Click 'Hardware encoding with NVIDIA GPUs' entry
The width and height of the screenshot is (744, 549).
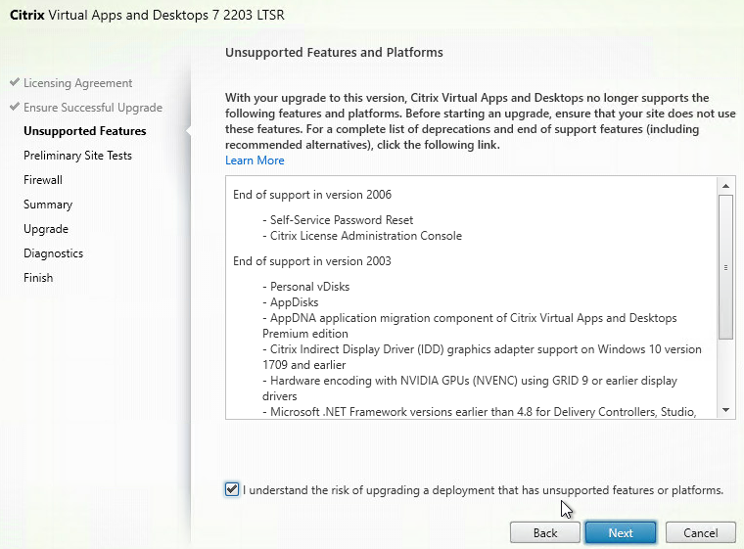pyautogui.click(x=470, y=389)
